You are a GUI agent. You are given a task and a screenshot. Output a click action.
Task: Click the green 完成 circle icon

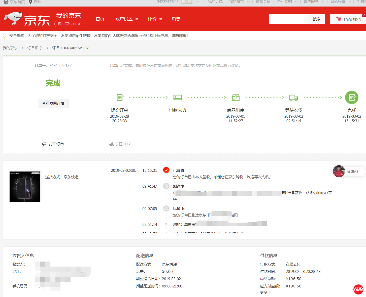(x=352, y=97)
